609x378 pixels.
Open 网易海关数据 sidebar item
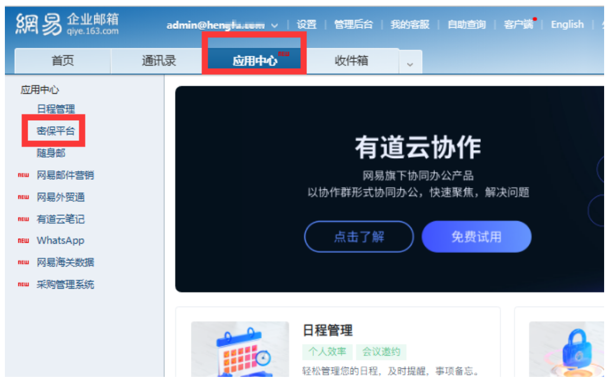pyautogui.click(x=65, y=263)
